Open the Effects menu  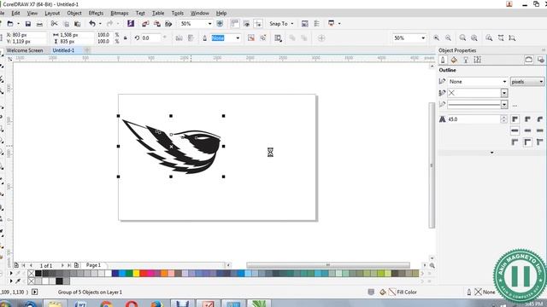(x=96, y=13)
